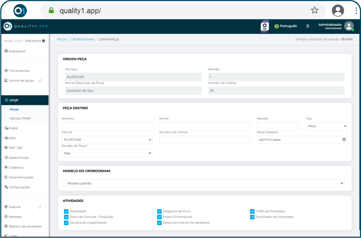Viewport: 361px width, 238px height.
Task: Click the MSA icon in sidebar
Action: [x=6, y=138]
